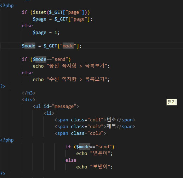The height and width of the screenshot is (178, 183).
Task: Click the $mode = $_GET["mode"] line
Action: (52, 46)
